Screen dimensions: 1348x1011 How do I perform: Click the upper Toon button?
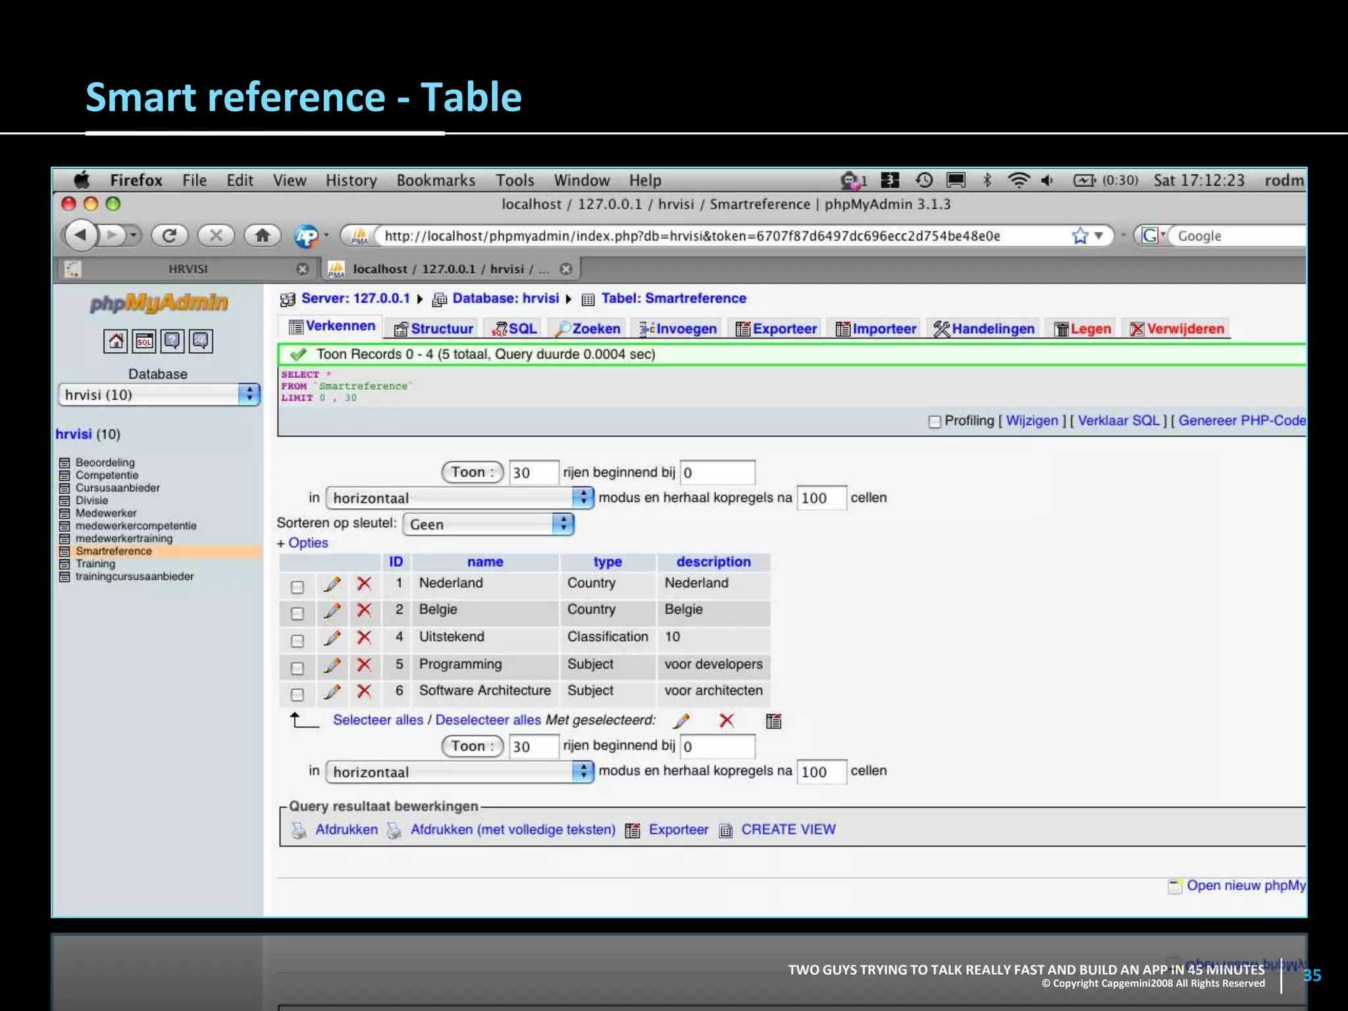pyautogui.click(x=473, y=472)
